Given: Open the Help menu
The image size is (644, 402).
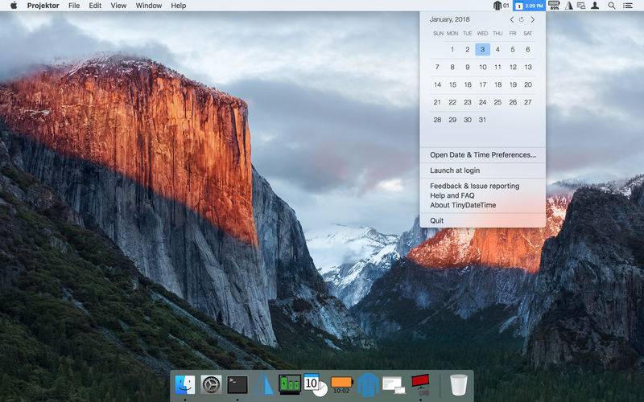Looking at the screenshot, I should 178,6.
